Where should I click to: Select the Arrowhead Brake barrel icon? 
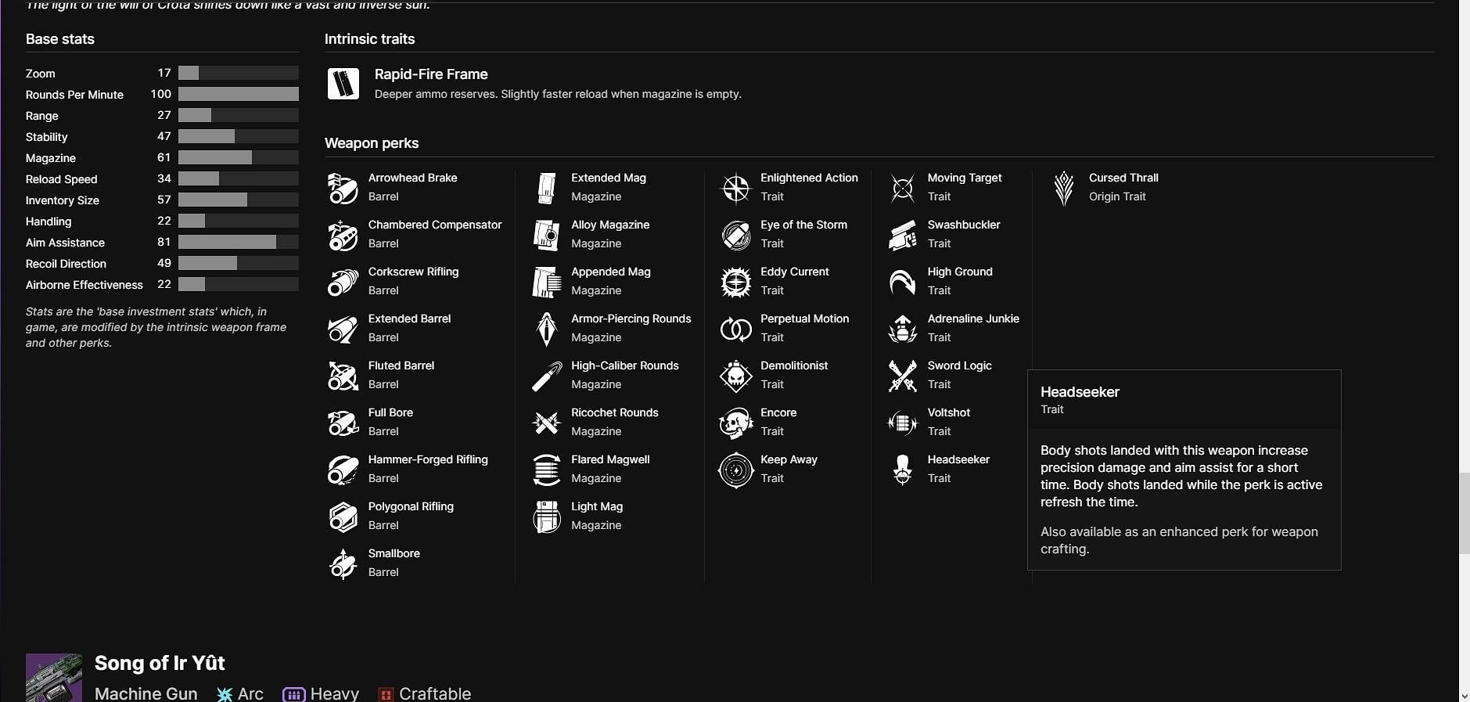(x=343, y=189)
